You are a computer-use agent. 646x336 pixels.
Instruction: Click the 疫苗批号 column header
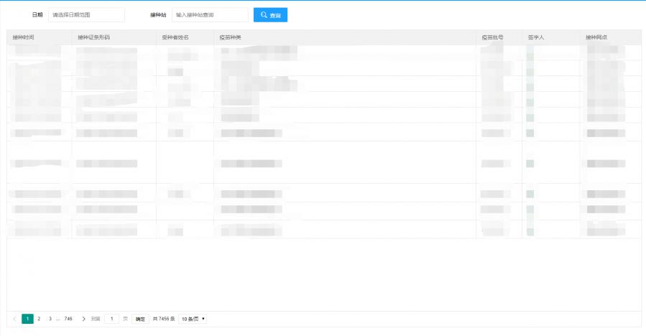click(492, 37)
